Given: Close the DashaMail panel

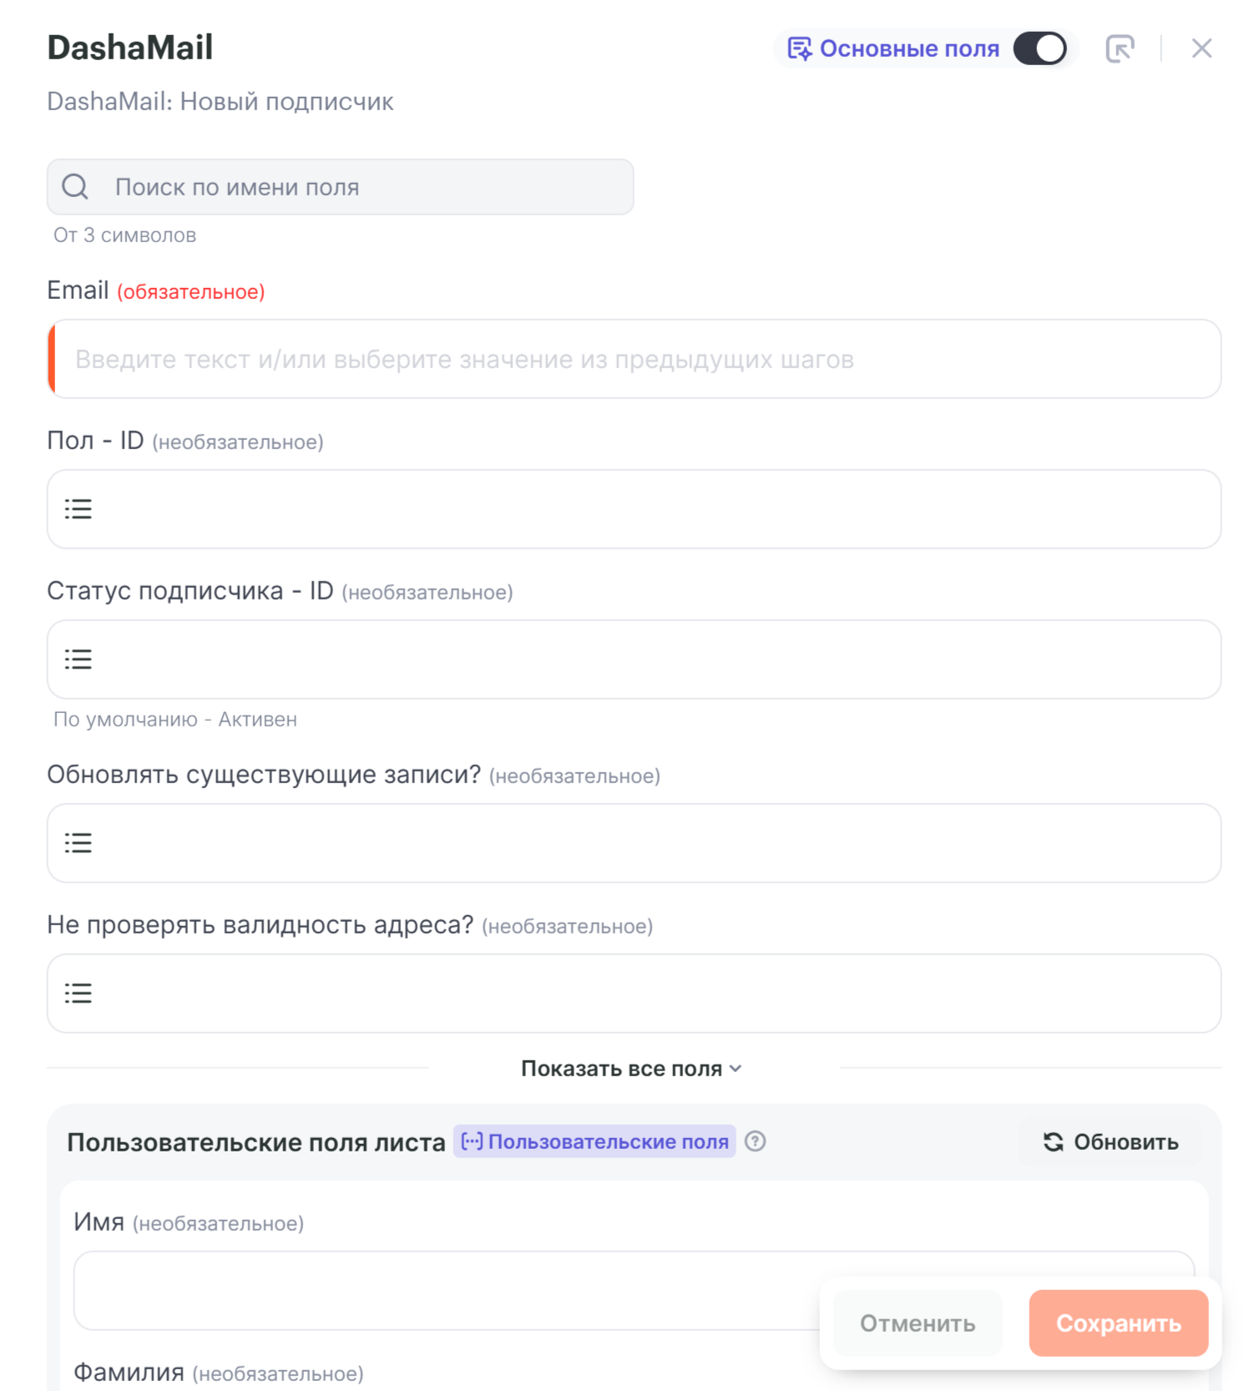Looking at the screenshot, I should [1201, 48].
